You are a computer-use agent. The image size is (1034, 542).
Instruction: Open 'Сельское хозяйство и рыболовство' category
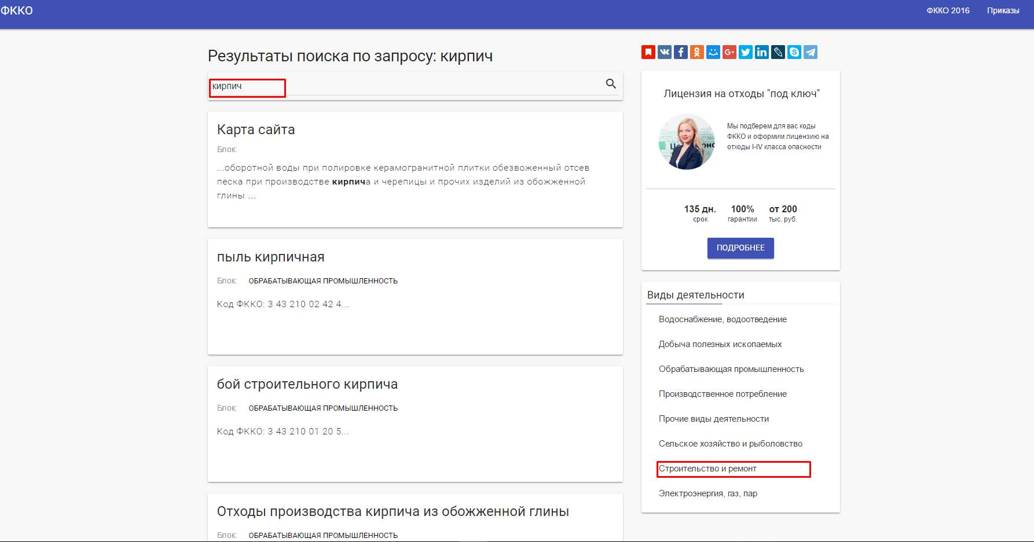click(x=731, y=444)
